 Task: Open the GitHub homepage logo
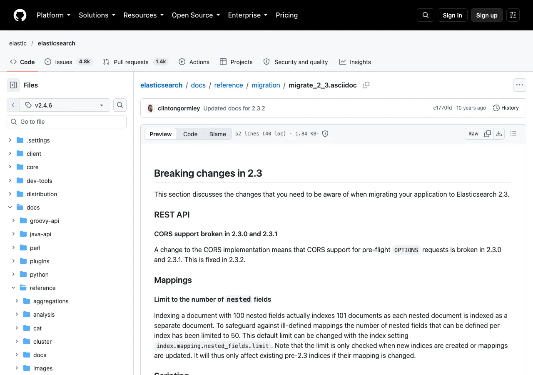(20, 15)
